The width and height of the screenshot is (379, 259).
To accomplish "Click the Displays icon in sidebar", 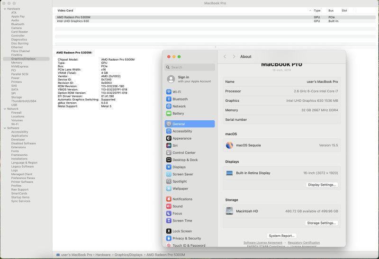I will pos(169,167).
